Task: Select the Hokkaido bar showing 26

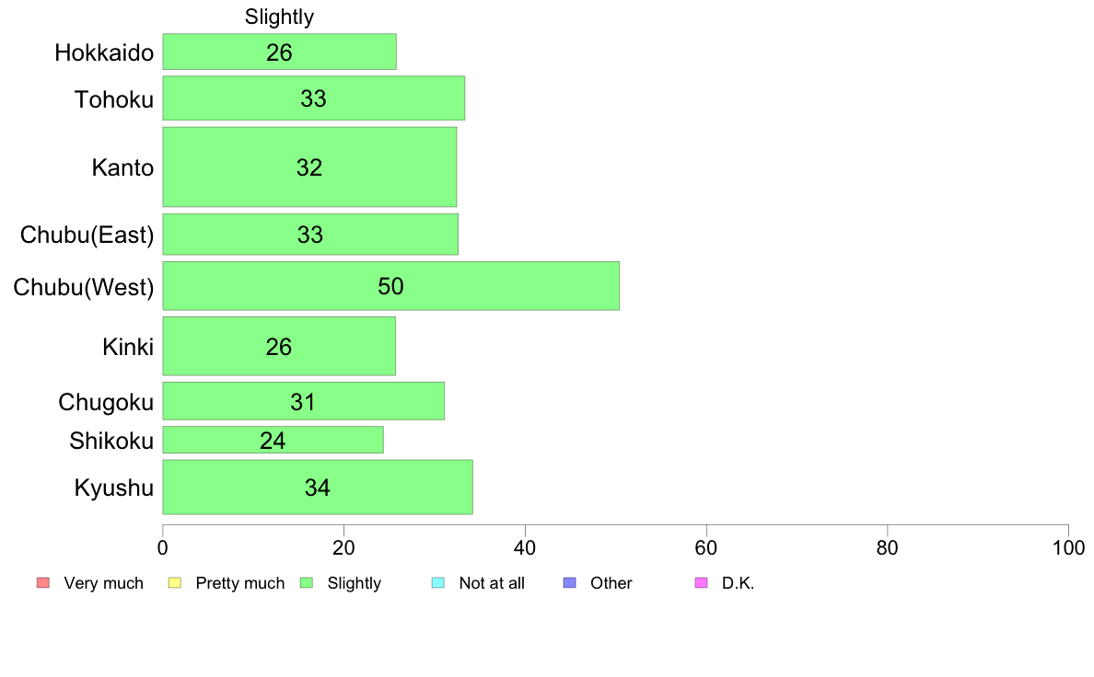Action: [280, 52]
